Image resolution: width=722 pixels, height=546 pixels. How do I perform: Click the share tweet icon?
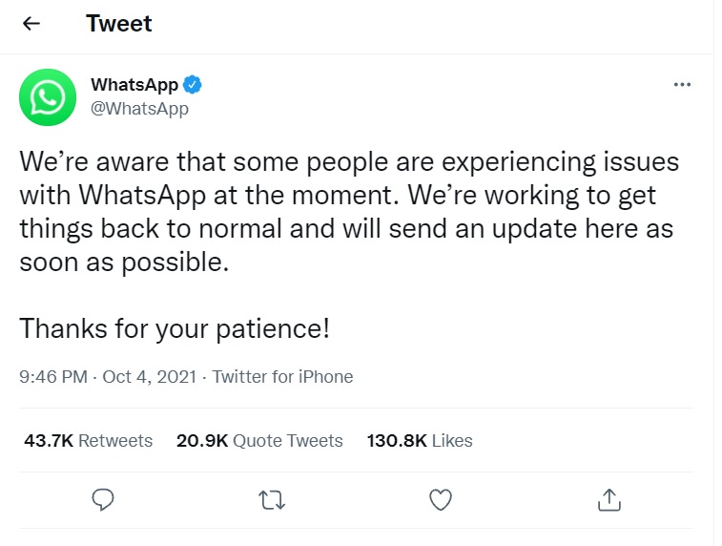[609, 498]
